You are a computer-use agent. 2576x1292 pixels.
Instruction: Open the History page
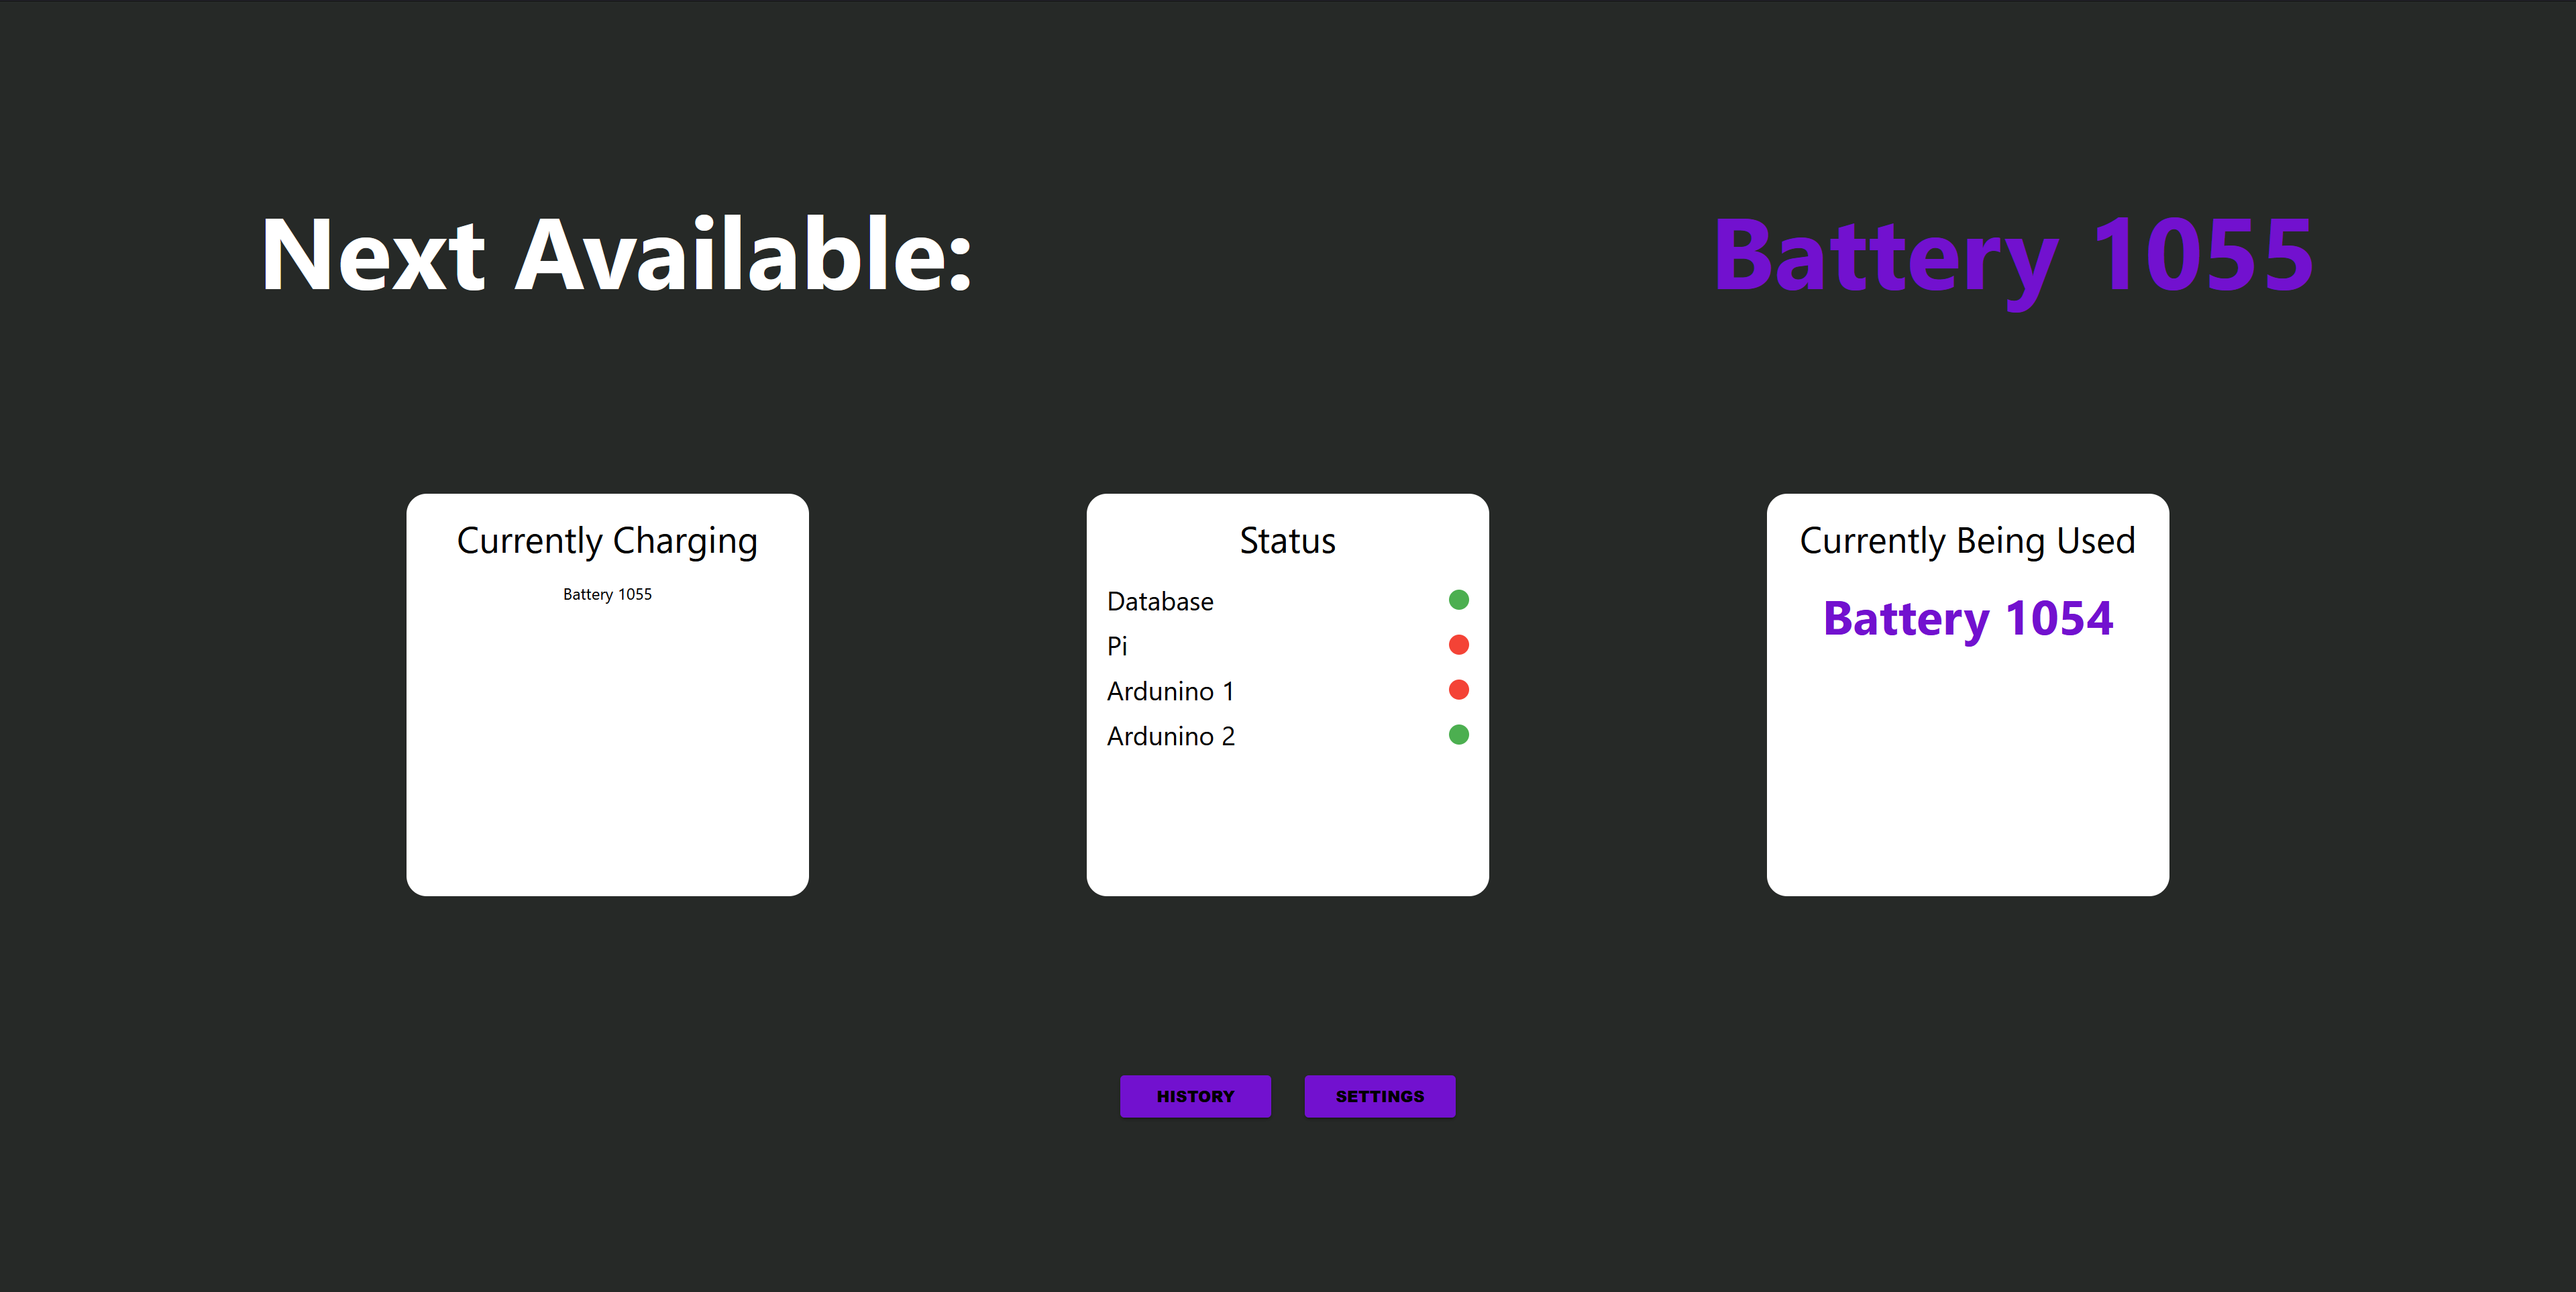point(1195,1096)
